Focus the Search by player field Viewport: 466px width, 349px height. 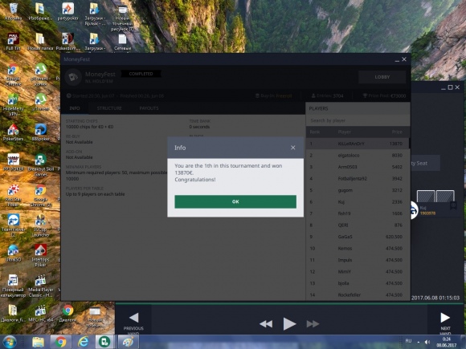coord(358,120)
